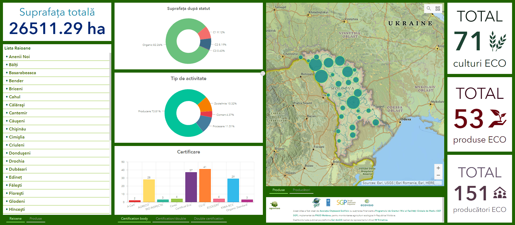Screen dimensions: 515x225
Task: Click the wheat culturi ECO icon
Action: [498, 41]
